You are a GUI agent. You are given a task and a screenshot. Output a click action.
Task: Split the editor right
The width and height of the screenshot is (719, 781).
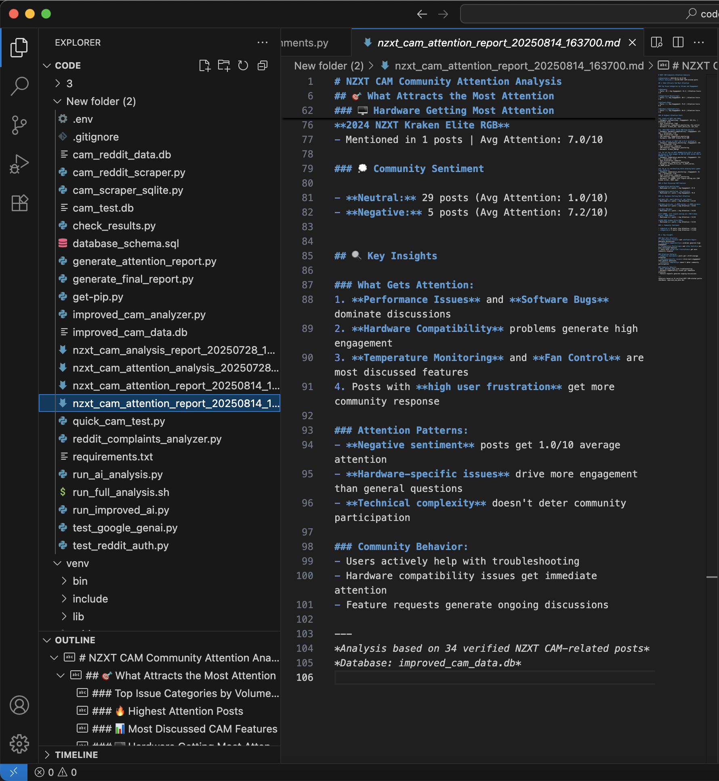678,42
